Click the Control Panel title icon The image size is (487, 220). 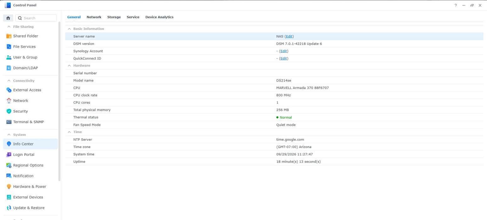pyautogui.click(x=7, y=5)
